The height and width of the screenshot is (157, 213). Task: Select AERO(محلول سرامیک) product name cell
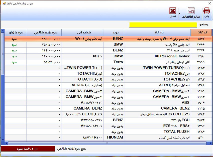point(157,85)
